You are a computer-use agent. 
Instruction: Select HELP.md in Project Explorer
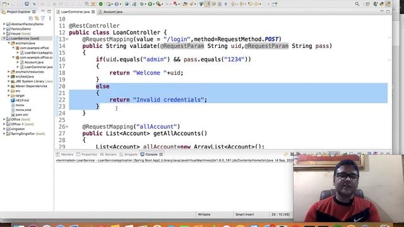click(22, 100)
